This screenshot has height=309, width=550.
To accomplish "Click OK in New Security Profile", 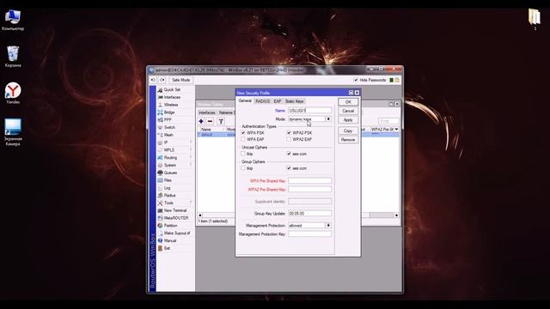I will (x=348, y=102).
